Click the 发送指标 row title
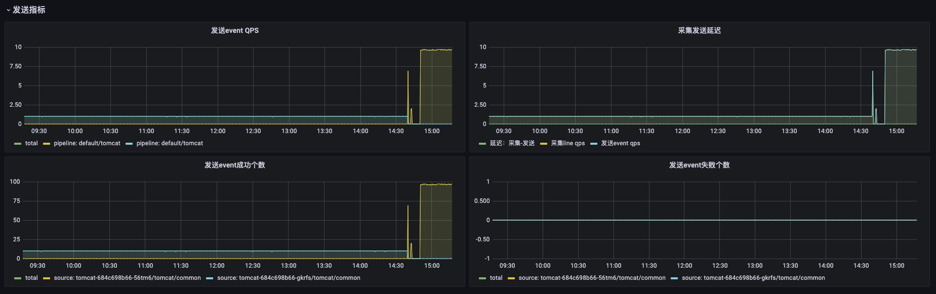 [29, 10]
